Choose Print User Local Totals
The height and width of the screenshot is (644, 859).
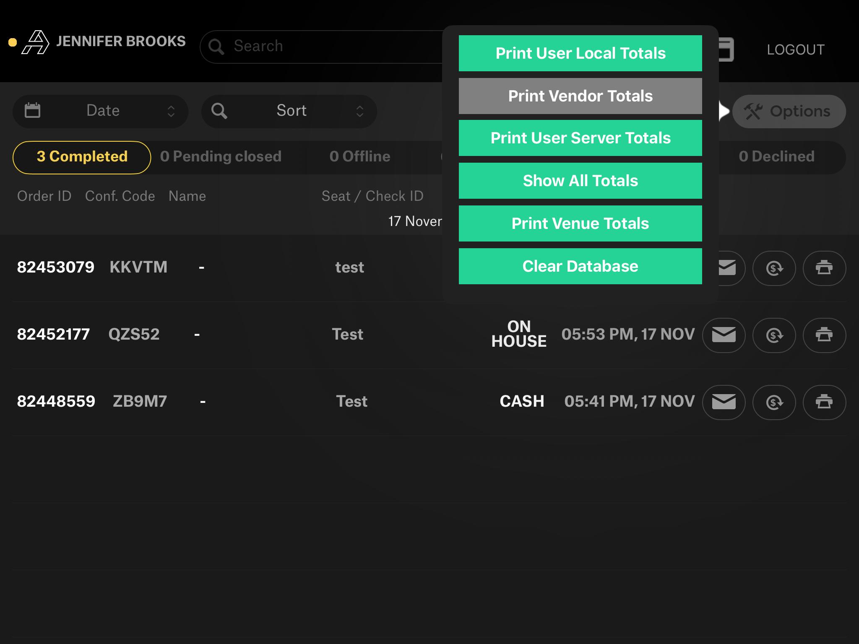tap(580, 53)
